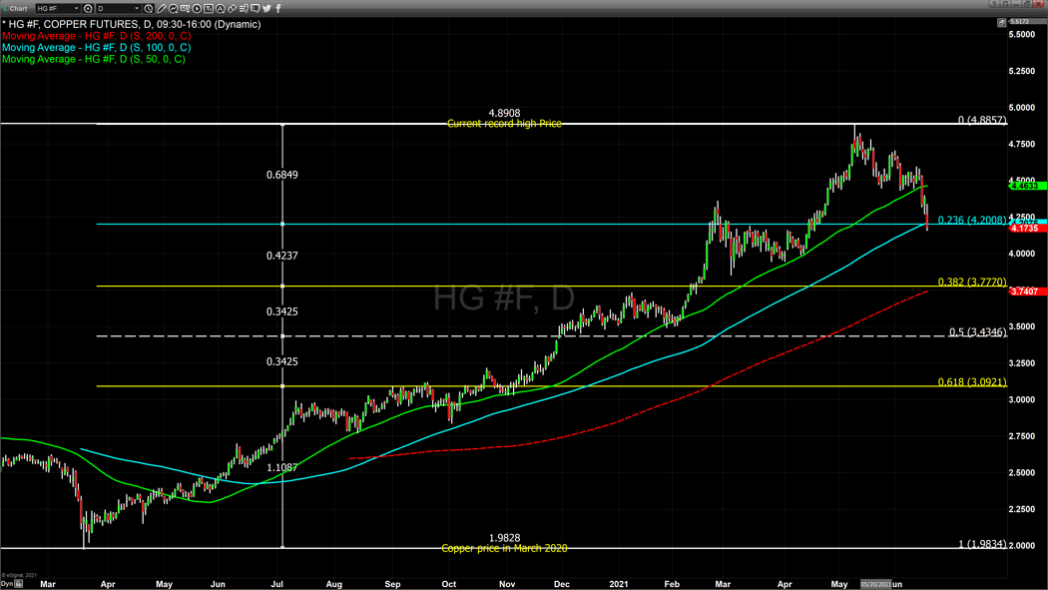
Task: Click the green 4.4633 price marker
Action: tap(1027, 186)
